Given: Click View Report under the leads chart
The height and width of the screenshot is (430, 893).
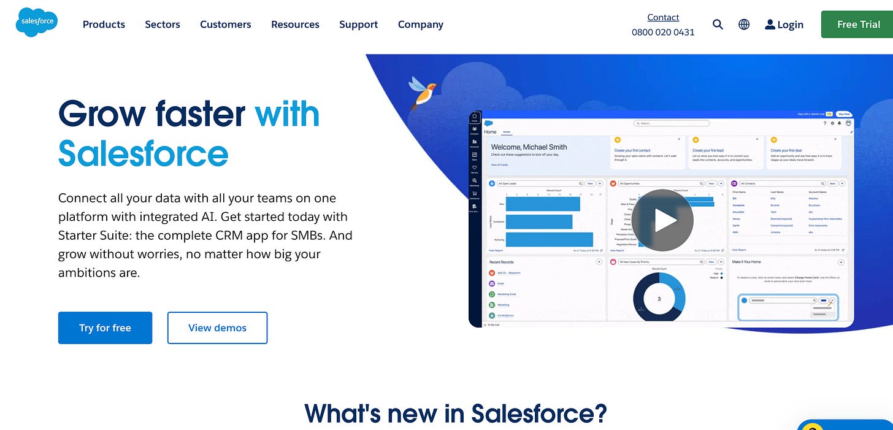Looking at the screenshot, I should click(496, 250).
